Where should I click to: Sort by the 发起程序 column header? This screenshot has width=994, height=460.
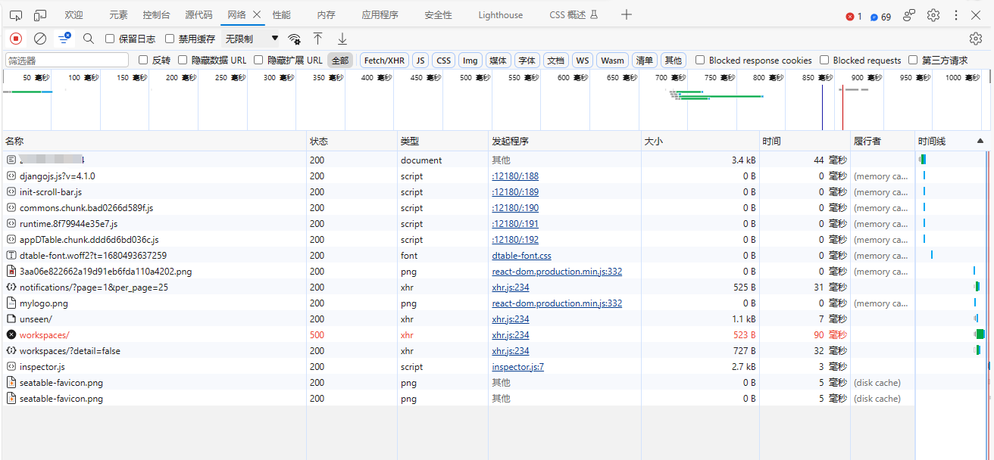tap(564, 141)
